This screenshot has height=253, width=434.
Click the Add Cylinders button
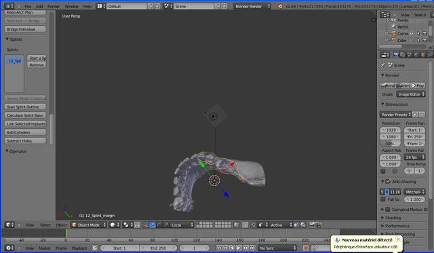click(25, 132)
